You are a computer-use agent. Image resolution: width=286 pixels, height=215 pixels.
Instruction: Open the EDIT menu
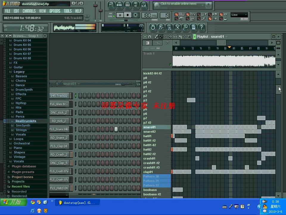coord(16,11)
